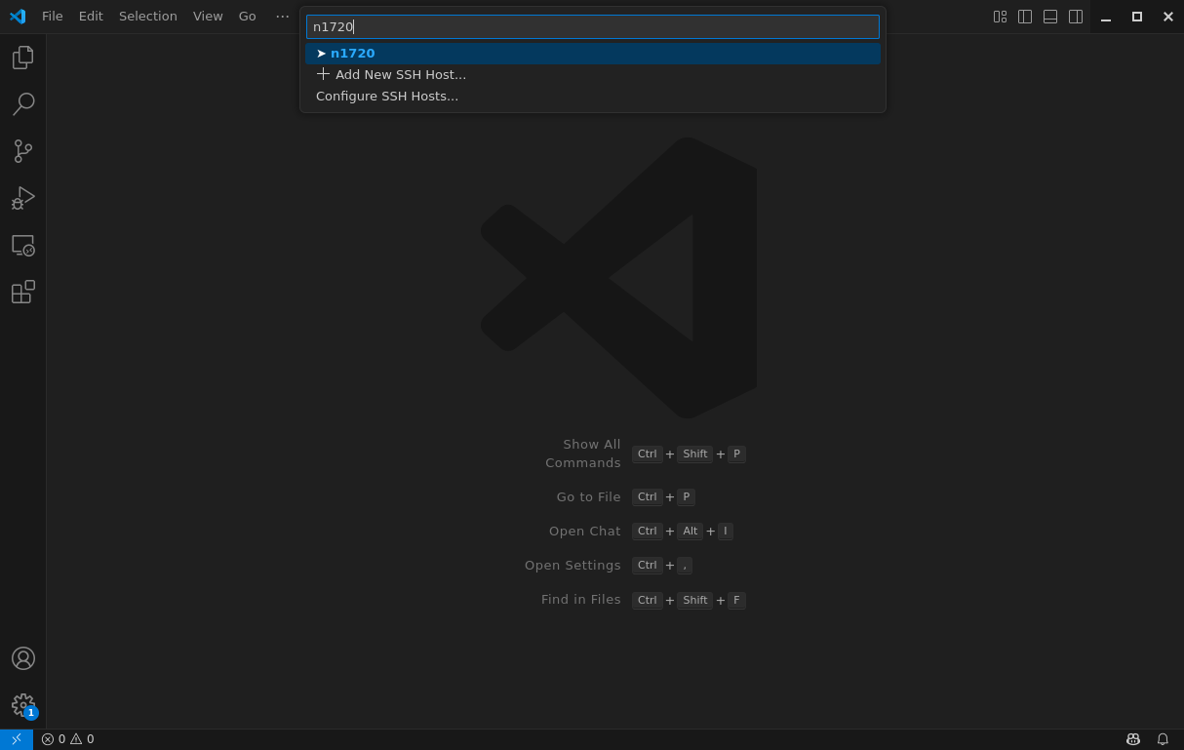The width and height of the screenshot is (1184, 750).
Task: Select the n1720 SSH host entry
Action: [x=593, y=54]
